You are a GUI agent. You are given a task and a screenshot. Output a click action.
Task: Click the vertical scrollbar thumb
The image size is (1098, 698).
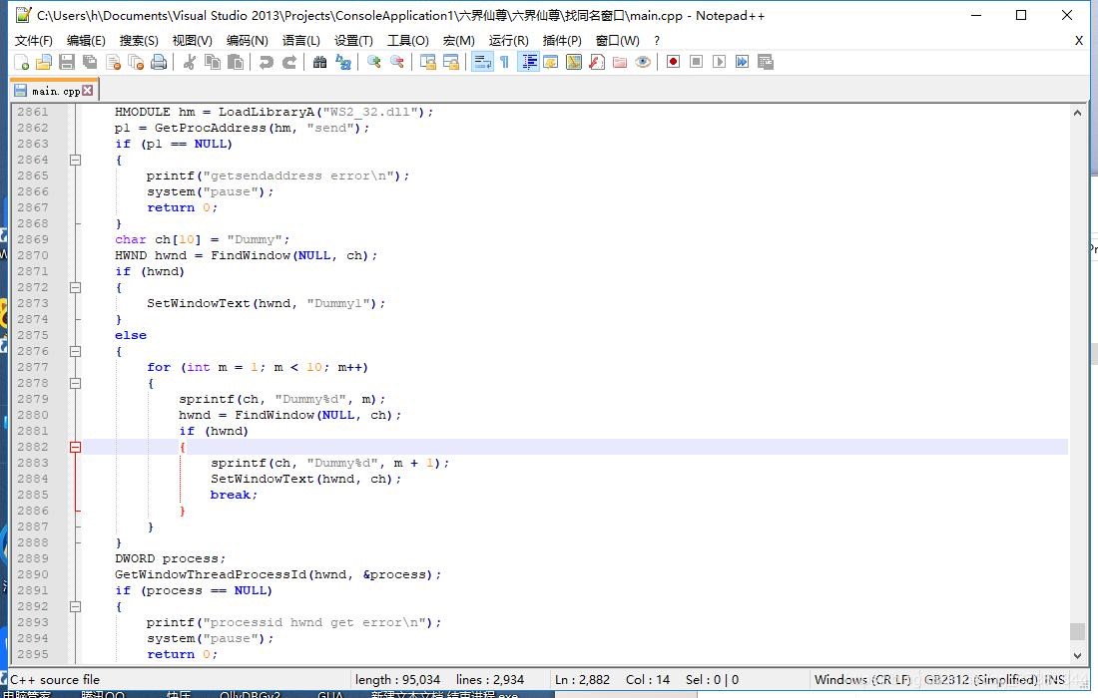[1077, 631]
